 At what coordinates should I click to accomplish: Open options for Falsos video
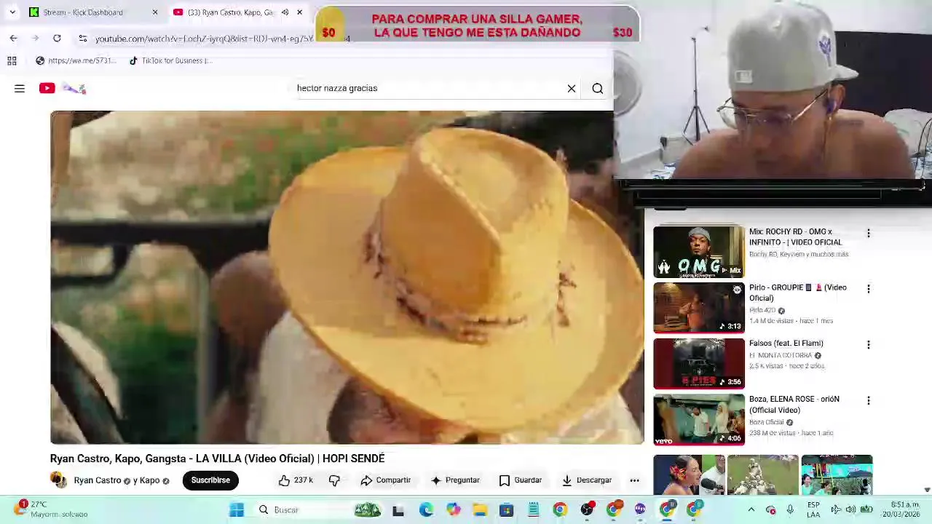tap(868, 345)
